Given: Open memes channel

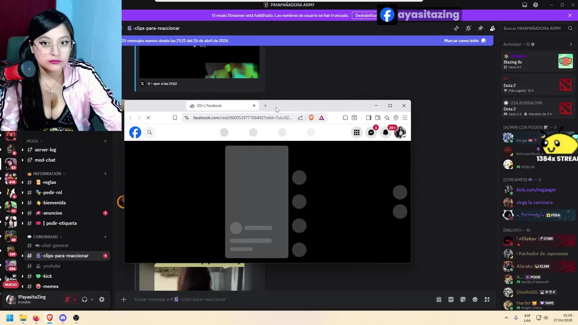Looking at the screenshot, I should (x=67, y=287).
